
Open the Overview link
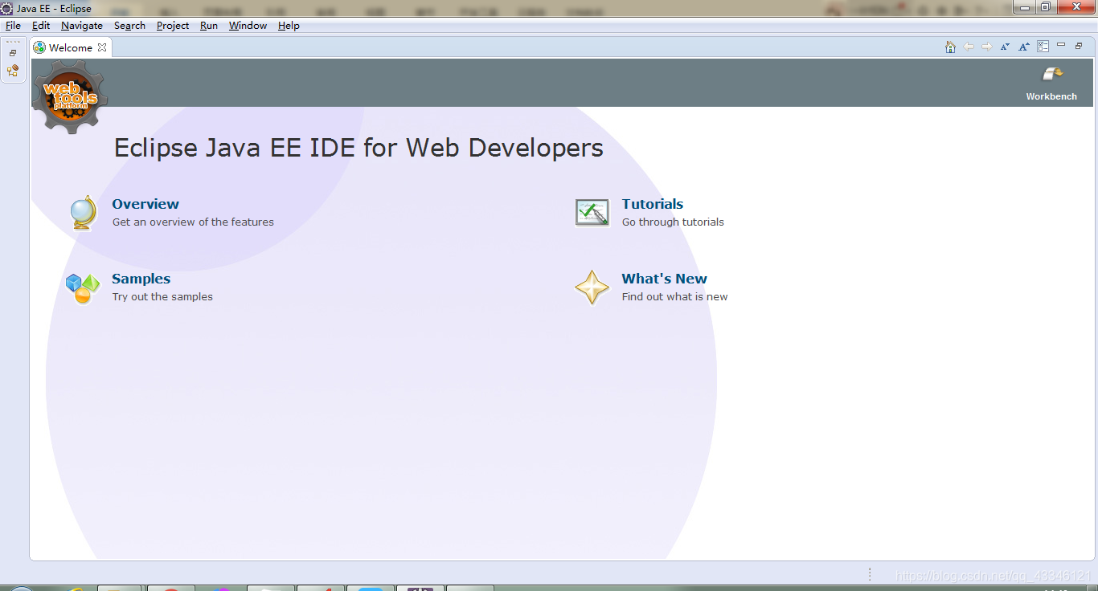145,204
